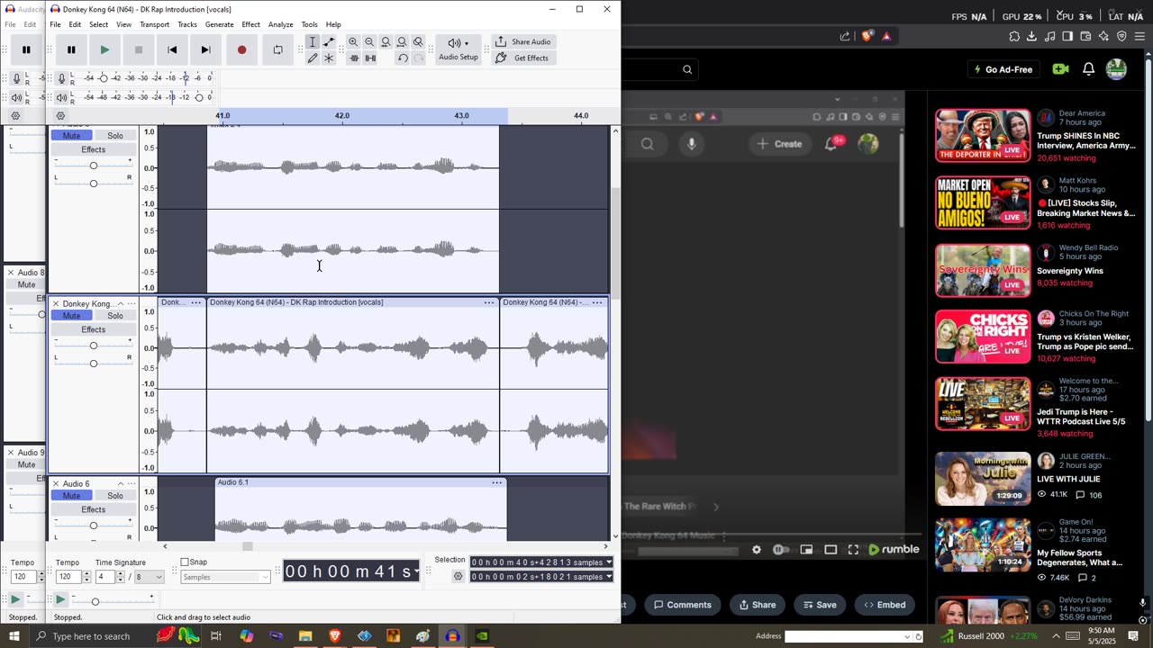Open DK Rap Introduction clip's three-dot menu
The image size is (1153, 648).
click(489, 302)
